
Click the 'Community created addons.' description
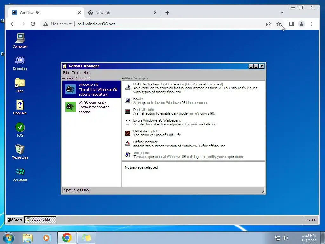[x=94, y=109]
